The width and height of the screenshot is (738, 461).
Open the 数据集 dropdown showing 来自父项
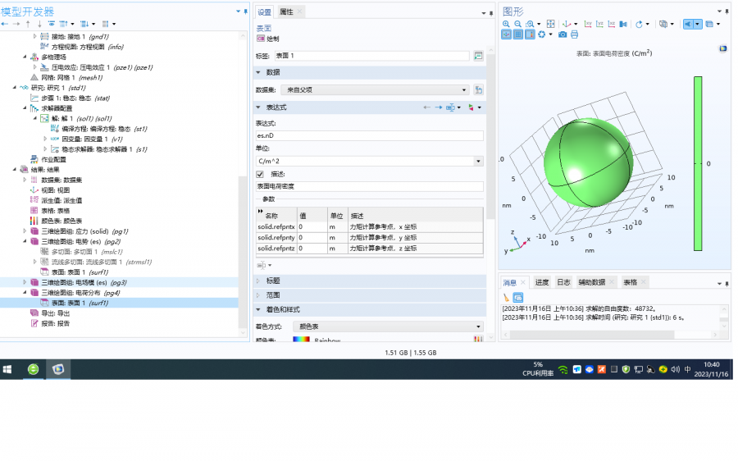(374, 89)
